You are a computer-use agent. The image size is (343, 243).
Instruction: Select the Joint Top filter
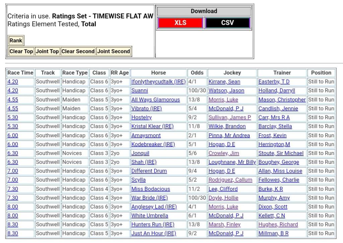click(x=47, y=51)
